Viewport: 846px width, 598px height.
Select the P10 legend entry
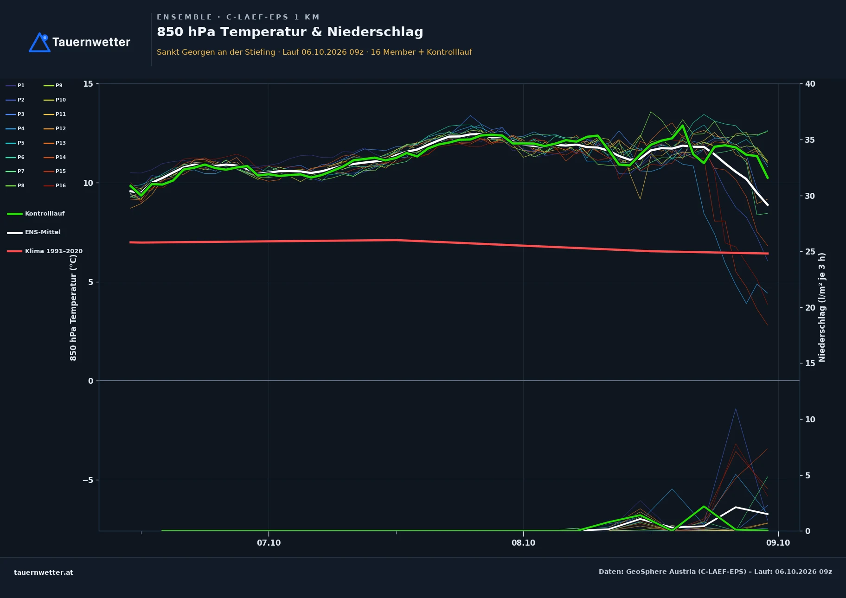[55, 100]
